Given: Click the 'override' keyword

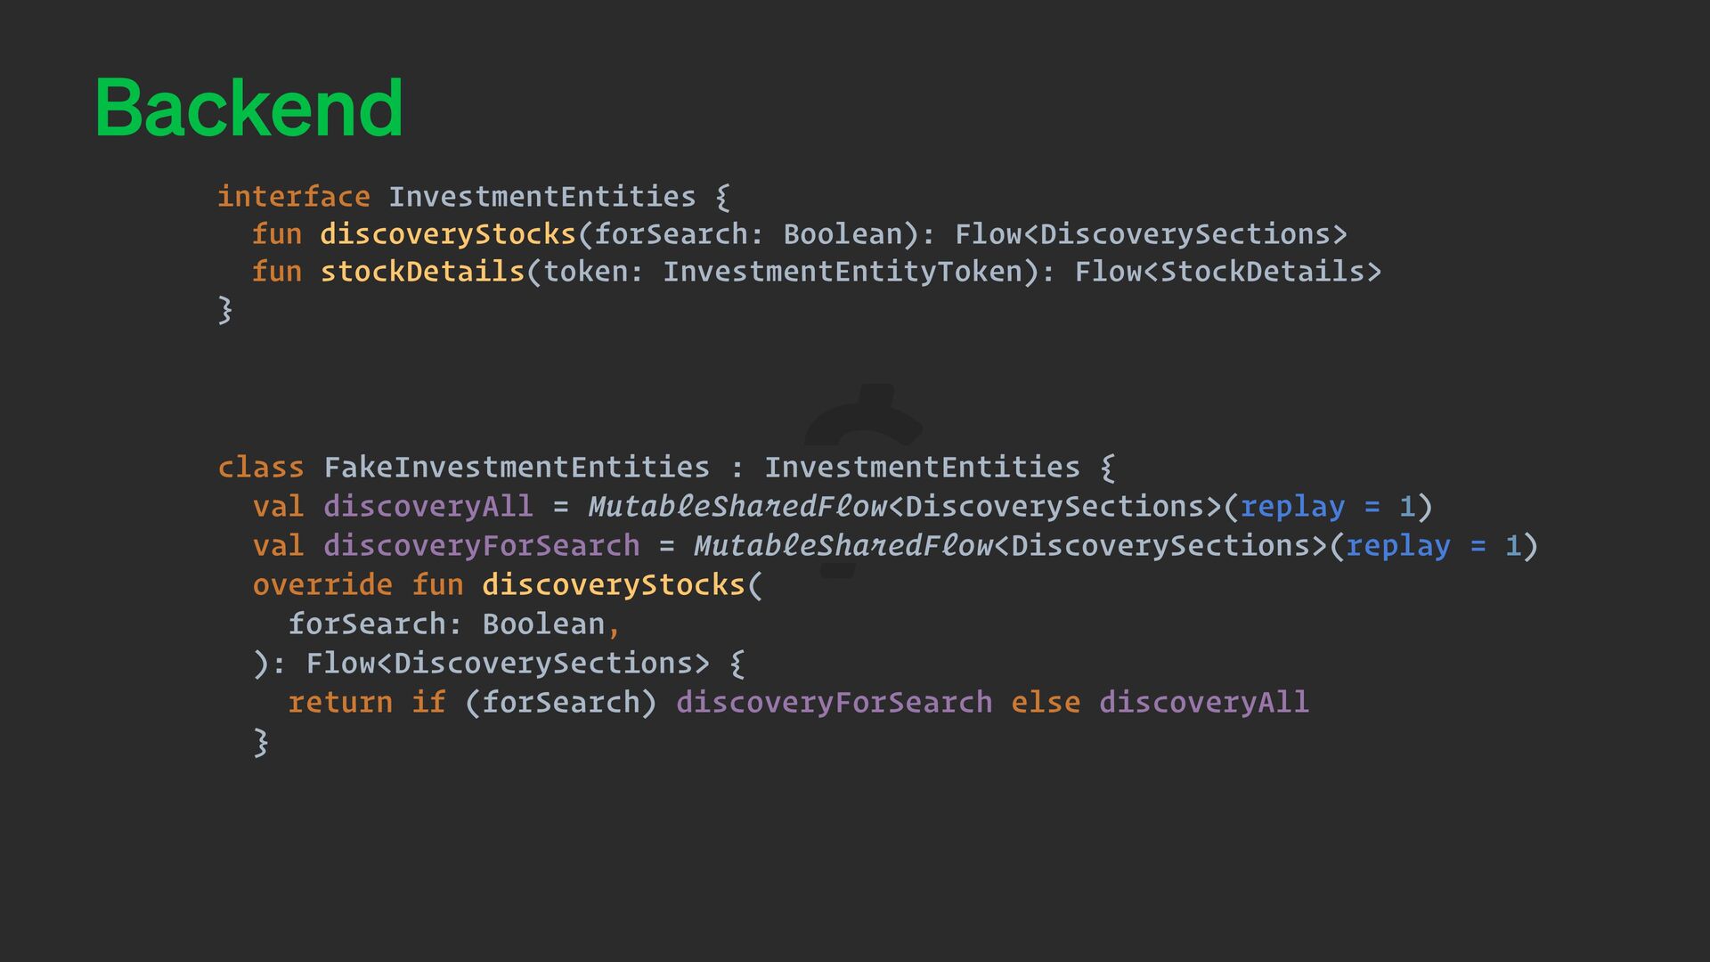Looking at the screenshot, I should pyautogui.click(x=322, y=585).
